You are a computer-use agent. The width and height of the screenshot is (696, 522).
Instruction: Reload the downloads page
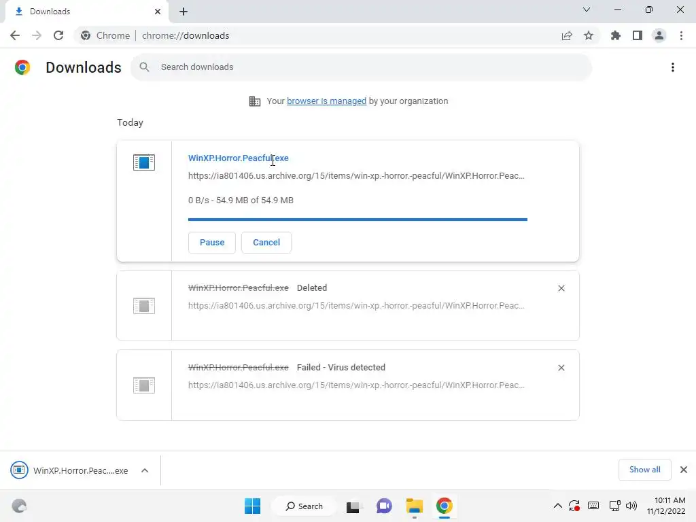(x=58, y=35)
